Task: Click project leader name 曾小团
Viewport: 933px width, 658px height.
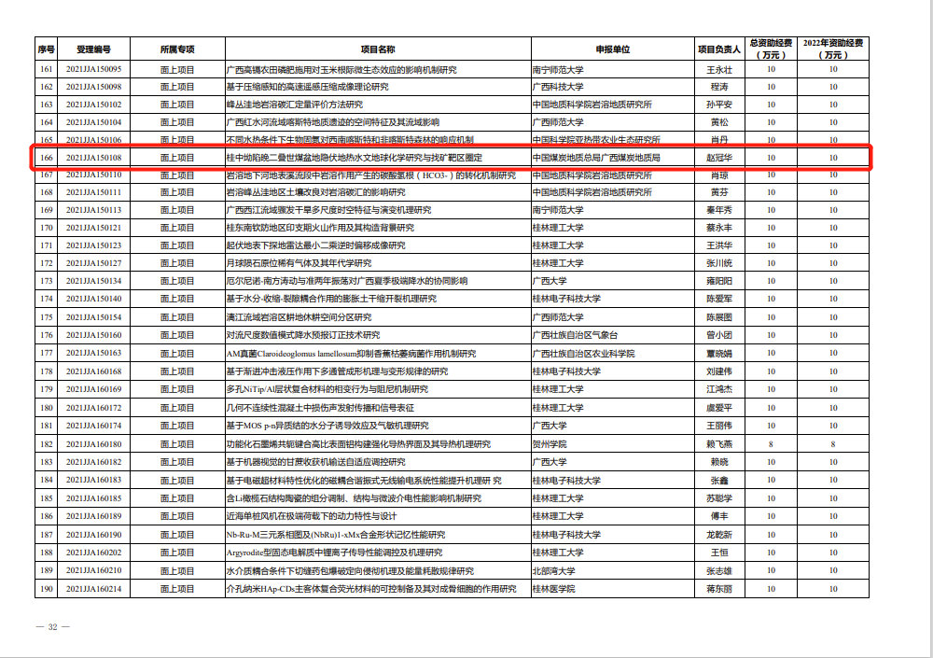Action: click(719, 335)
